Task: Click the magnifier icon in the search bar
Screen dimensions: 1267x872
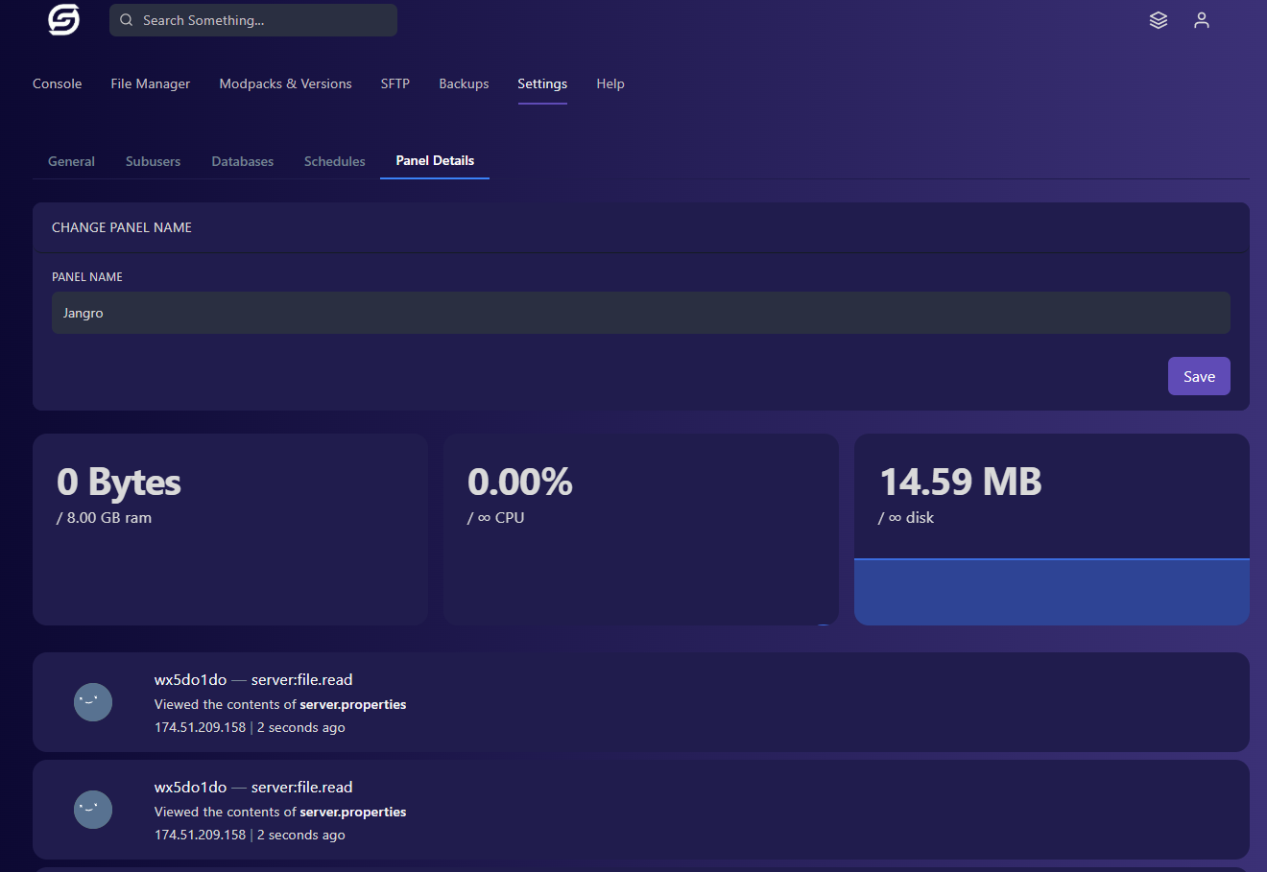Action: (x=126, y=19)
